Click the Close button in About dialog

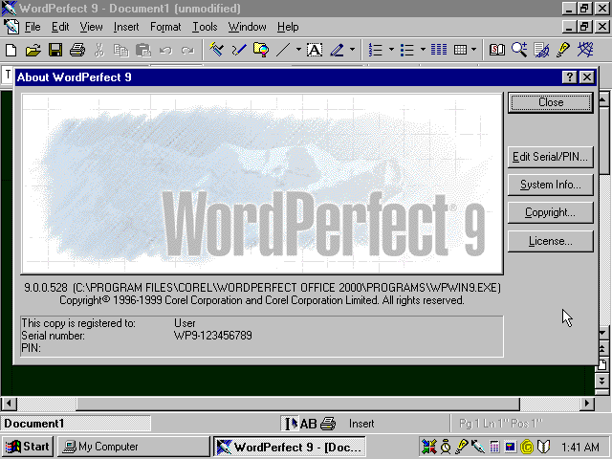click(x=551, y=102)
